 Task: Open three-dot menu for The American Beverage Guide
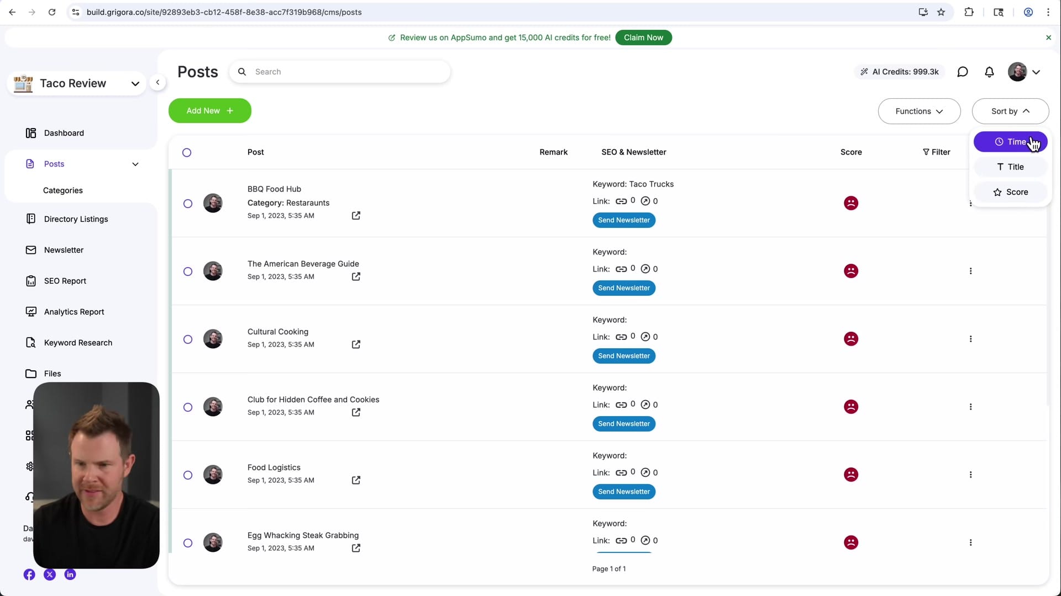coord(970,271)
